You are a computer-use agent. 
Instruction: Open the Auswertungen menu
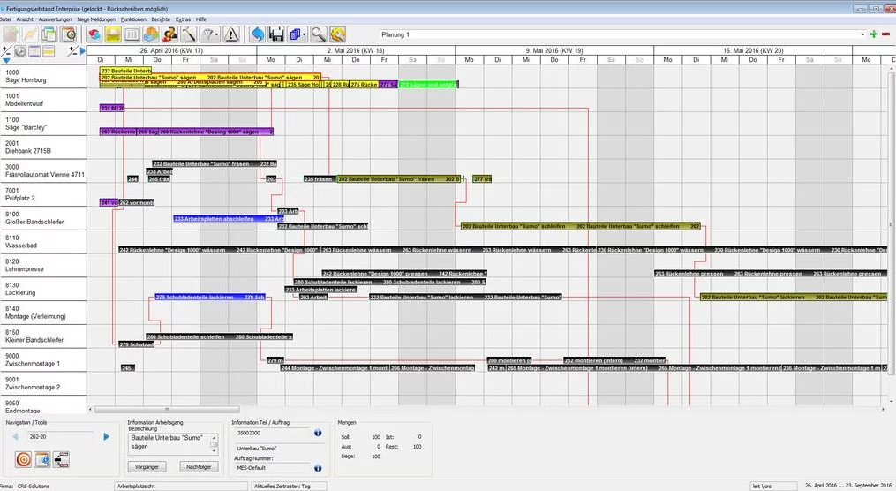(56, 19)
